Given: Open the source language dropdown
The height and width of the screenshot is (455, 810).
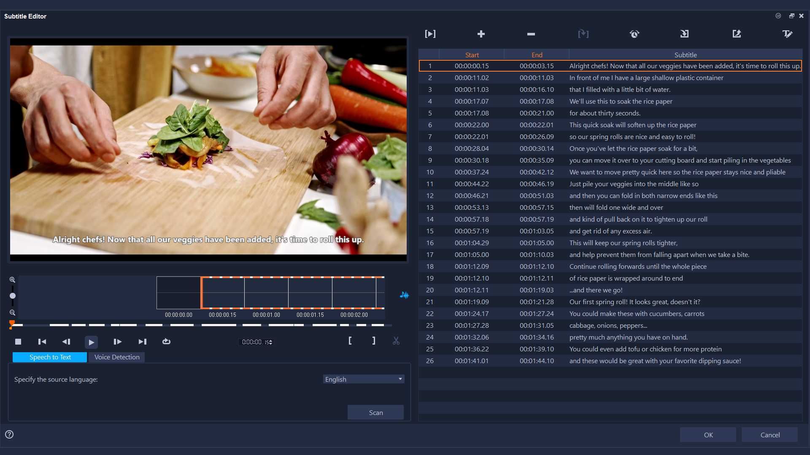Looking at the screenshot, I should tap(399, 379).
